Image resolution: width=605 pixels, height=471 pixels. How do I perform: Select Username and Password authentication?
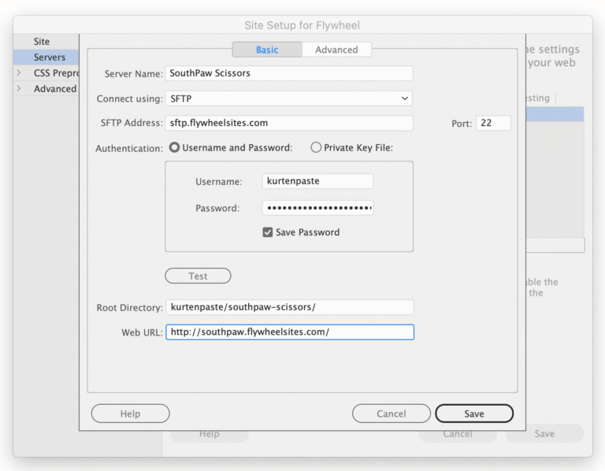176,147
